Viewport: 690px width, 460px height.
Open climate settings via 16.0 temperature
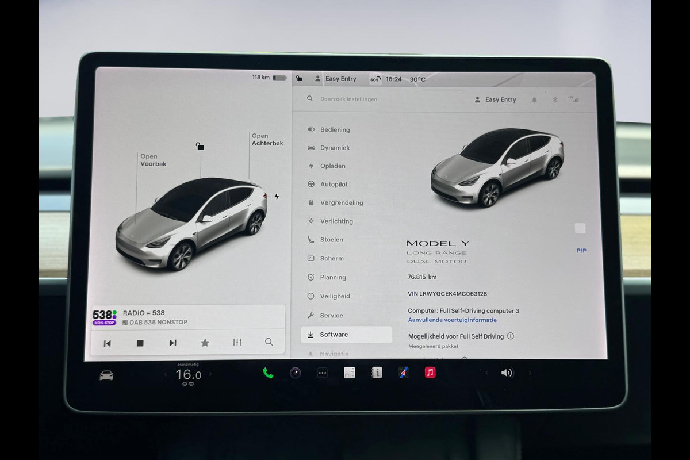point(188,374)
